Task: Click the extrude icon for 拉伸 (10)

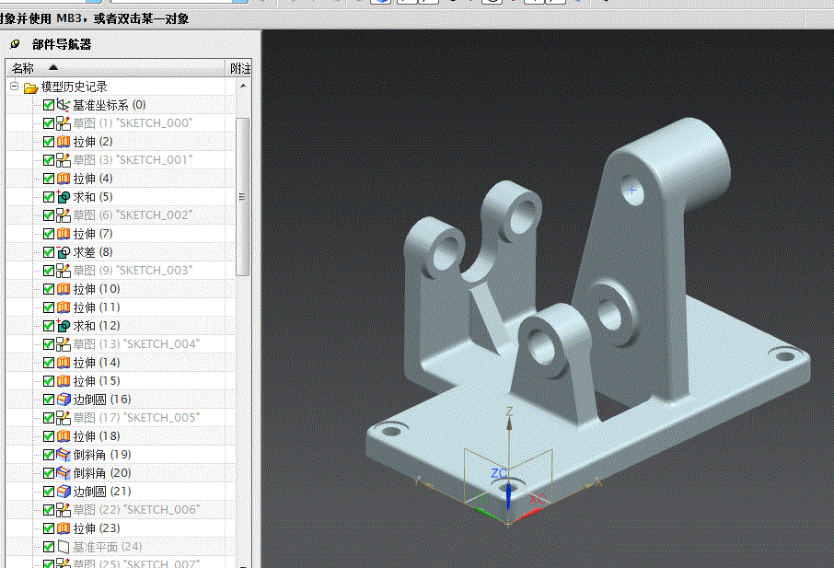Action: click(64, 289)
